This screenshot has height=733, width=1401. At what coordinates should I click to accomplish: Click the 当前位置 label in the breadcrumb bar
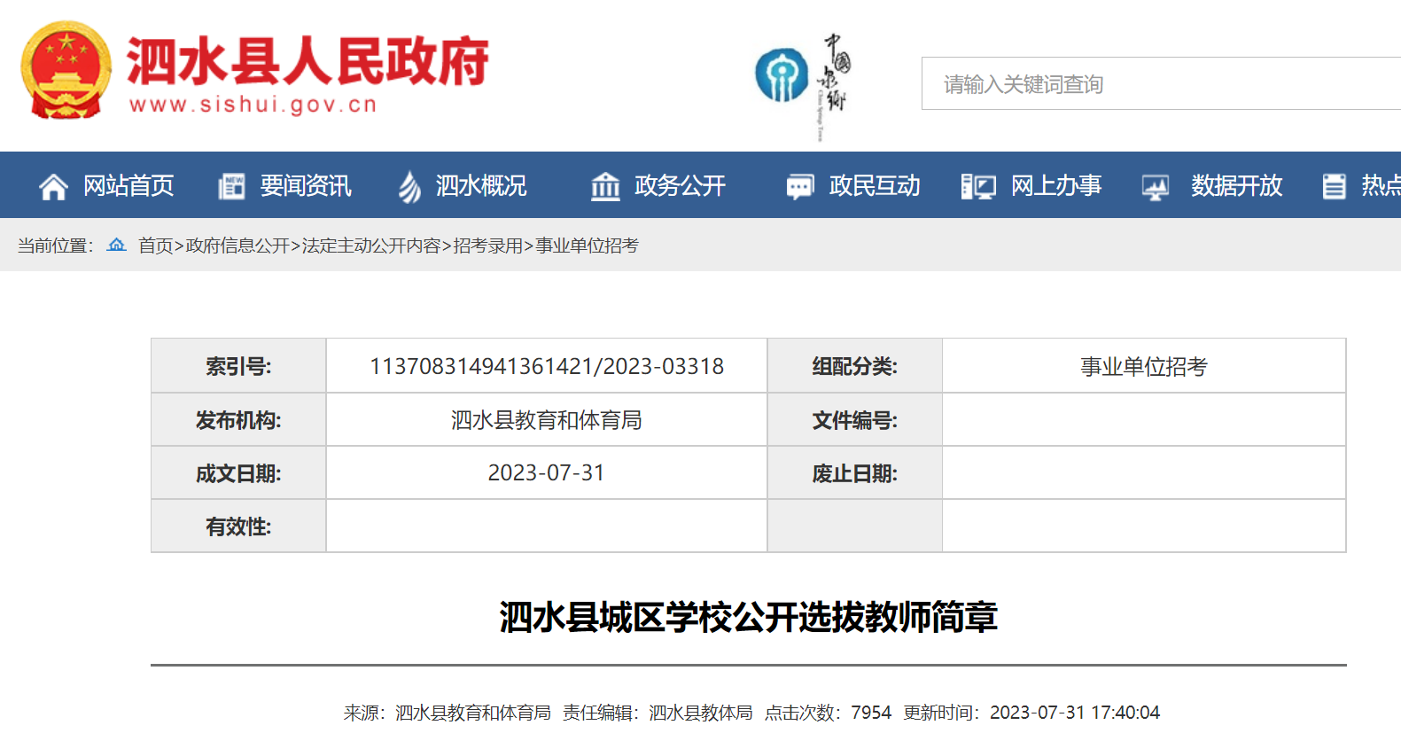pyautogui.click(x=56, y=246)
